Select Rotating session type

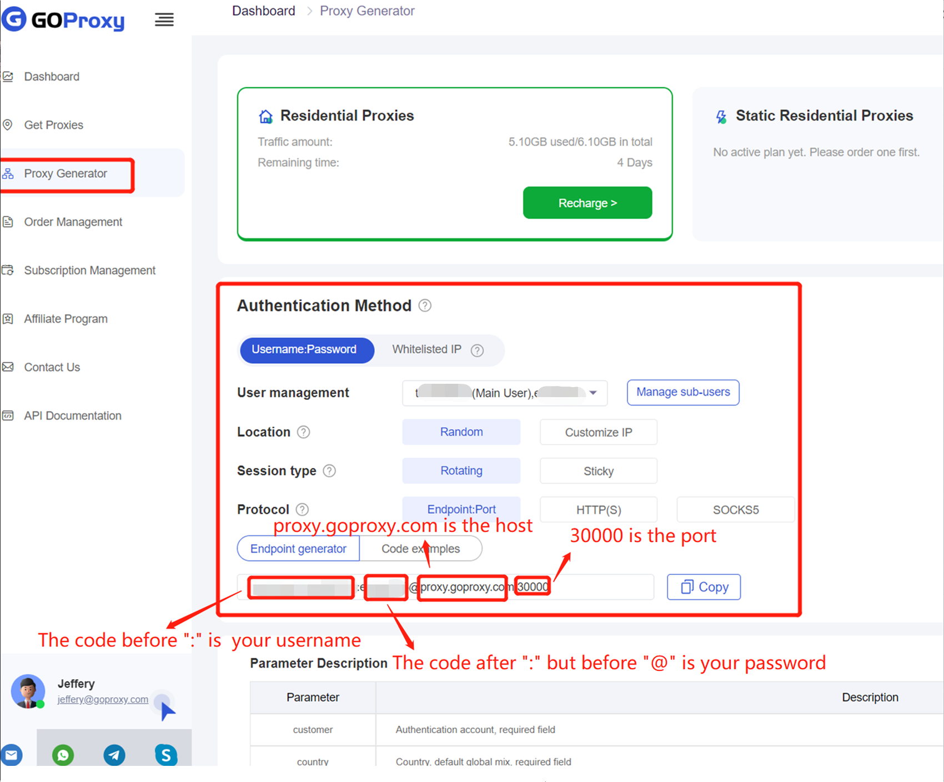(x=461, y=471)
